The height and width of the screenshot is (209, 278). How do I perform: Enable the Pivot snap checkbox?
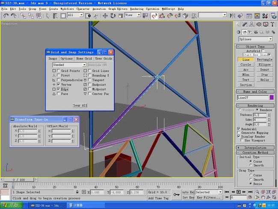58,75
